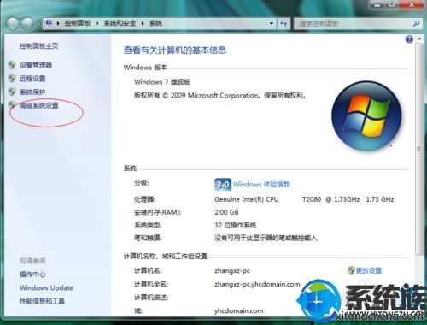Viewport: 427px width, 325px height.
Task: Click the back navigation arrow button
Action: 13,23
